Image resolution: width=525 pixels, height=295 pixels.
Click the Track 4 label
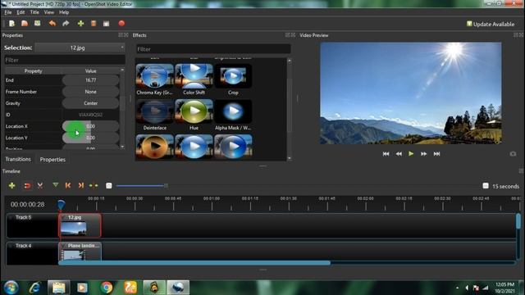23,246
